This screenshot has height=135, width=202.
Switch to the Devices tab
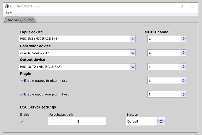[12, 20]
